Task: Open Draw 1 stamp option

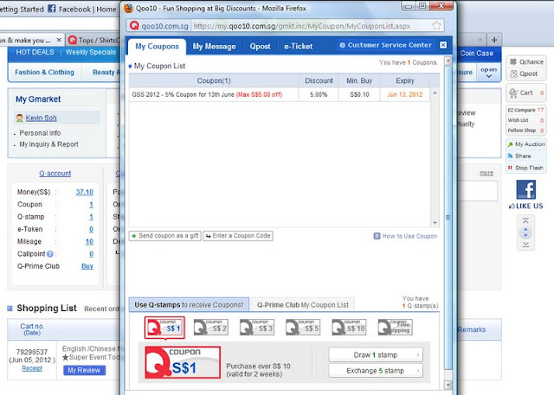Action: (x=376, y=354)
